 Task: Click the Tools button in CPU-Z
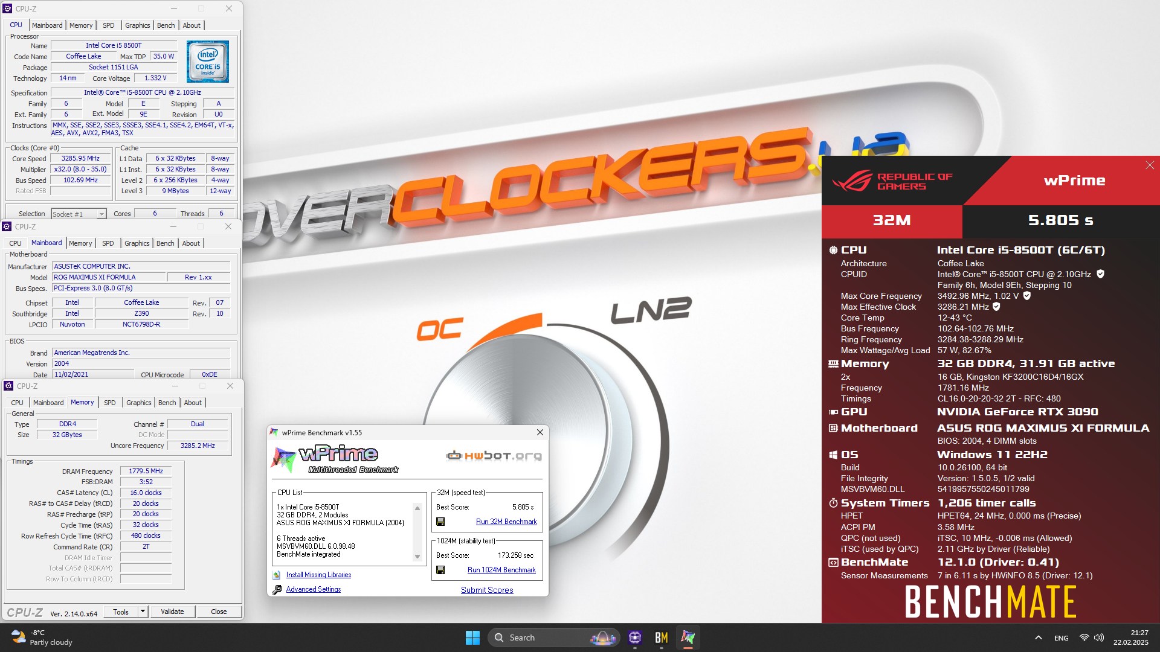tap(121, 612)
